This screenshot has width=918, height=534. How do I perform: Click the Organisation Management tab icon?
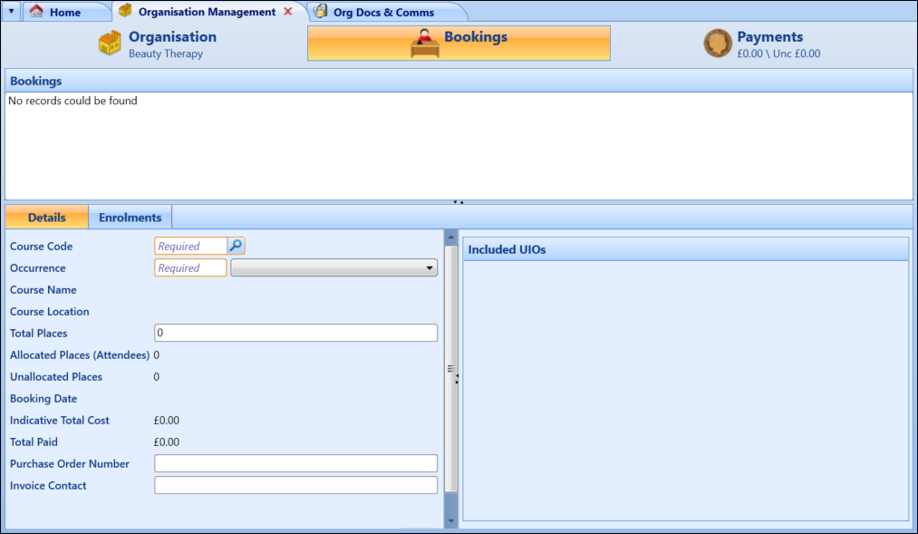(x=125, y=12)
